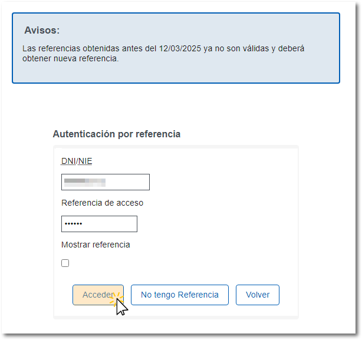Select the Avisos heading
Viewport: 362px width, 340px height.
[42, 31]
